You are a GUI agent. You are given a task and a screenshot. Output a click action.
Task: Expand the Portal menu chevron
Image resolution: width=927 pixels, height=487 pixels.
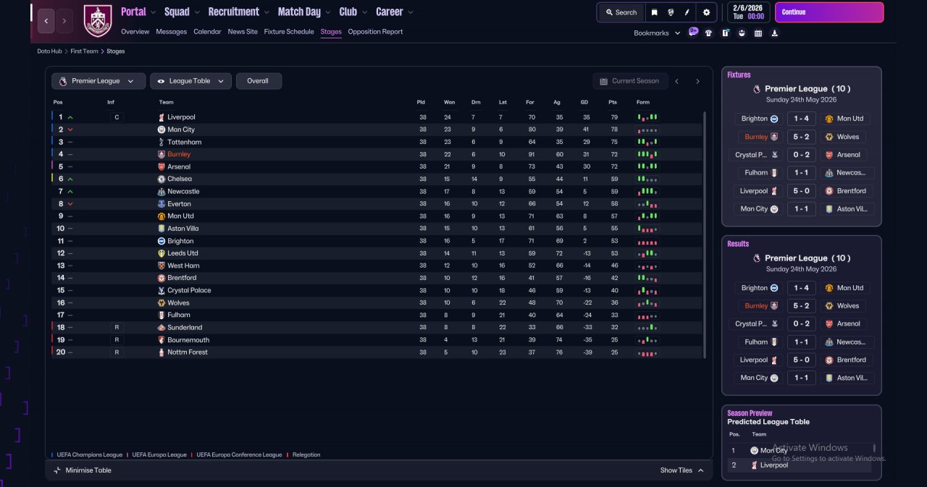(154, 12)
